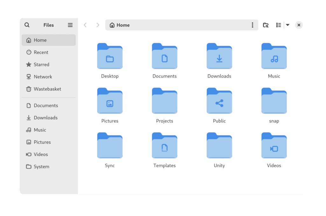The height and width of the screenshot is (216, 326).
Task: Select the Desktop folder icon
Action: click(x=110, y=56)
